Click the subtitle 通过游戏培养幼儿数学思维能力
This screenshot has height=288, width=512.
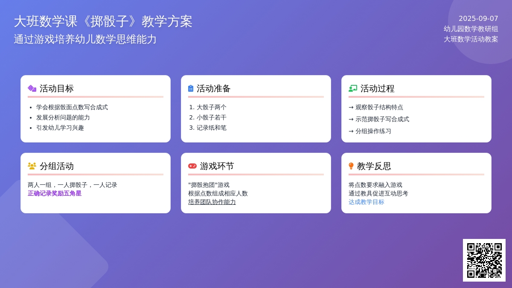(x=85, y=39)
